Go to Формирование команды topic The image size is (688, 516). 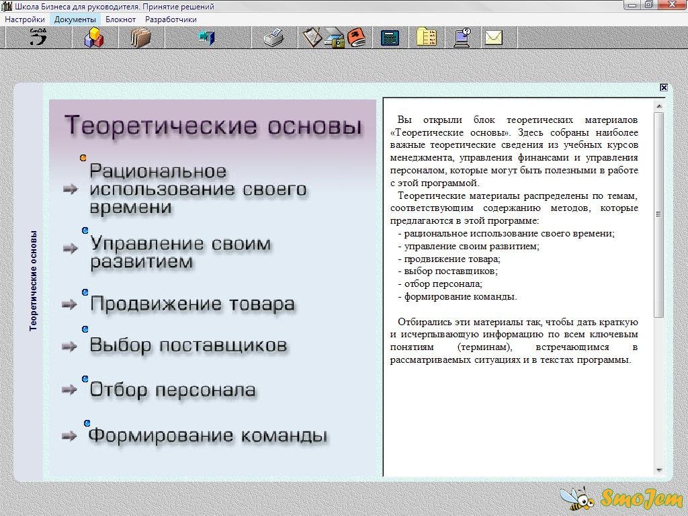coord(208,435)
